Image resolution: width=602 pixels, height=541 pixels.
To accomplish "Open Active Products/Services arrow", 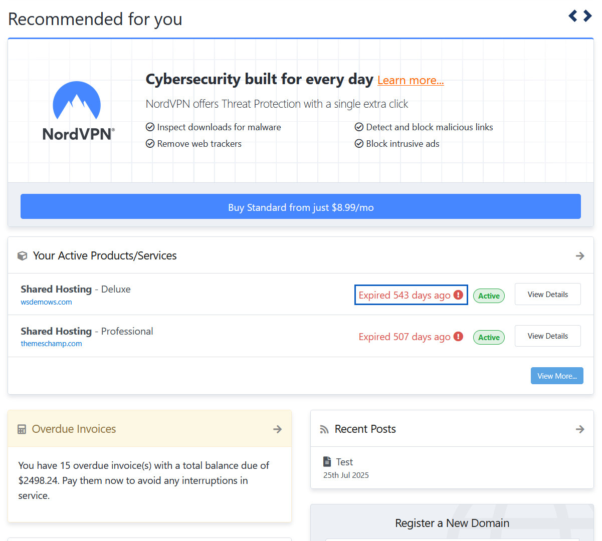I will click(x=580, y=256).
